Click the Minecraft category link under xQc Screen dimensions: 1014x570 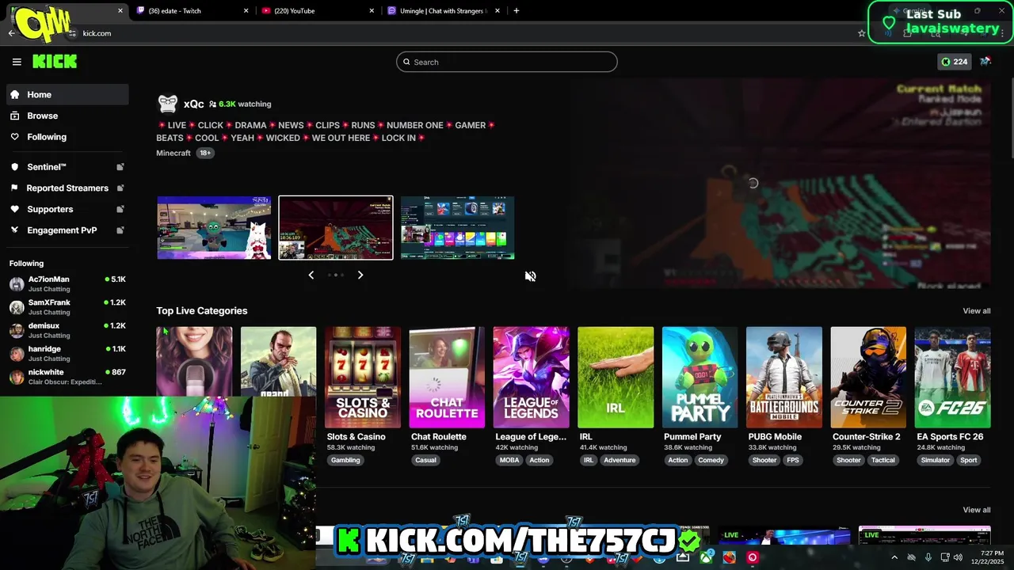click(173, 153)
